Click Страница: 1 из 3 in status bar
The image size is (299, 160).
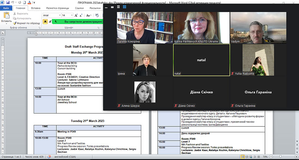pos(11,157)
